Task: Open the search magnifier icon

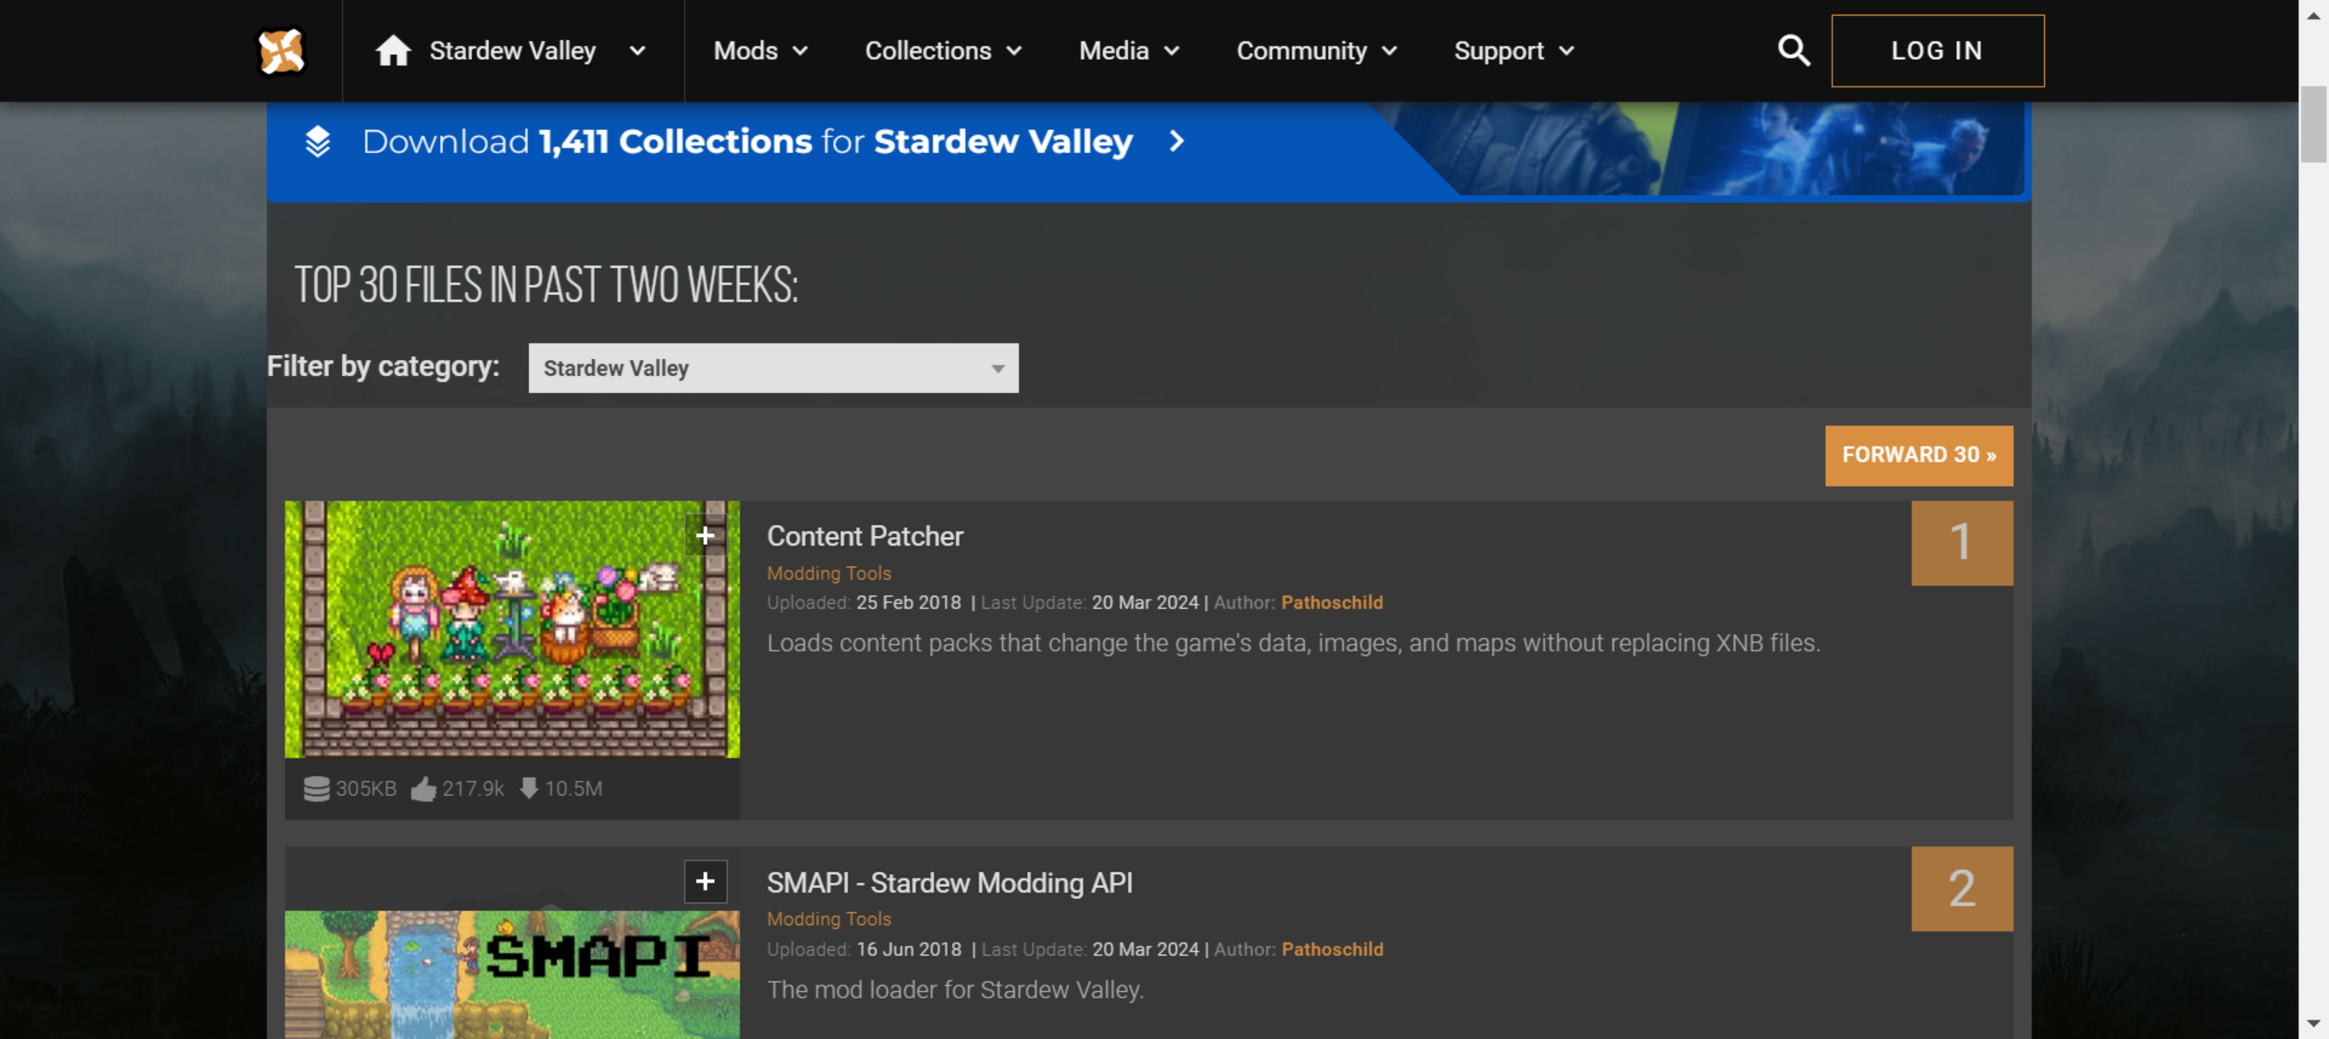Action: [1793, 51]
